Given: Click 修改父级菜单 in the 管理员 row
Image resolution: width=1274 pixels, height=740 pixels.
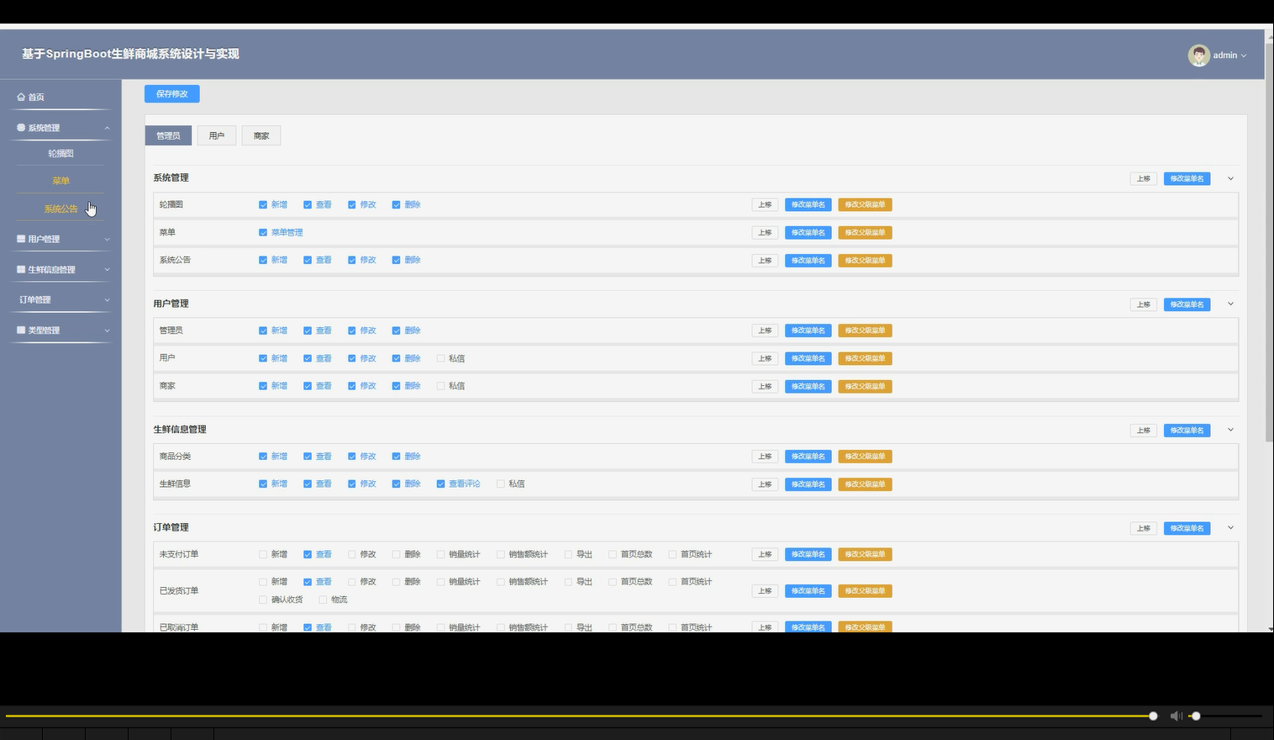Looking at the screenshot, I should point(865,330).
